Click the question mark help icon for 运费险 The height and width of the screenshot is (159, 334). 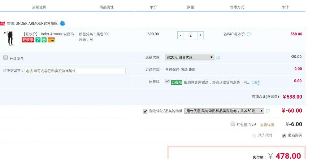tap(258, 82)
